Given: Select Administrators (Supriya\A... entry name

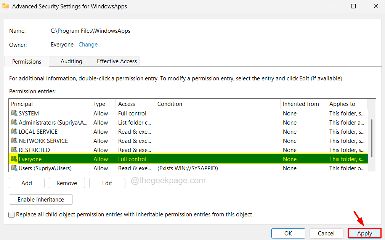Looking at the screenshot, I should 53,122.
